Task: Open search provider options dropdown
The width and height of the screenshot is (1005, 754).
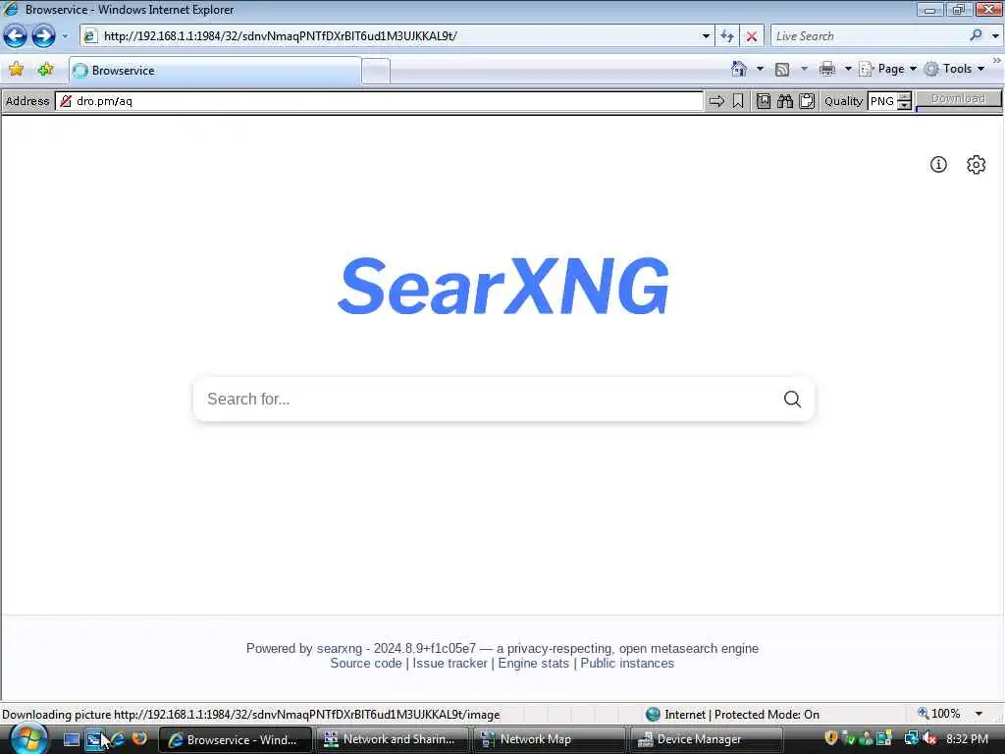Action: click(995, 36)
